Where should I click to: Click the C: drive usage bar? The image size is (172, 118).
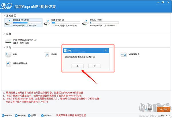pos(27,23)
